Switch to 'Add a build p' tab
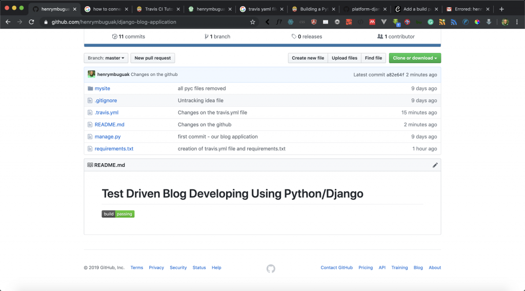The image size is (525, 291). click(x=417, y=9)
